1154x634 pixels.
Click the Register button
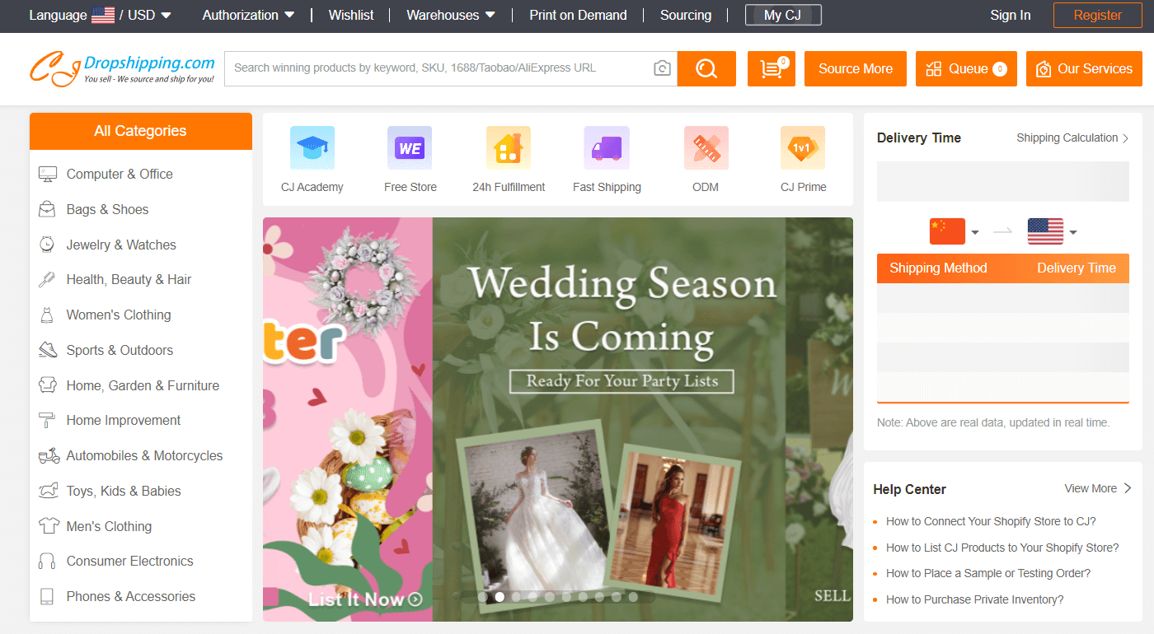1097,15
